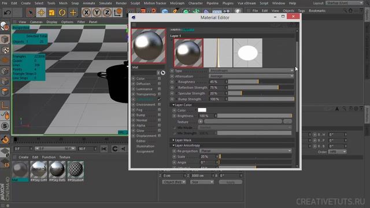The image size is (370, 208).
Task: Select the polygons mode cube icon
Action: tap(5, 92)
